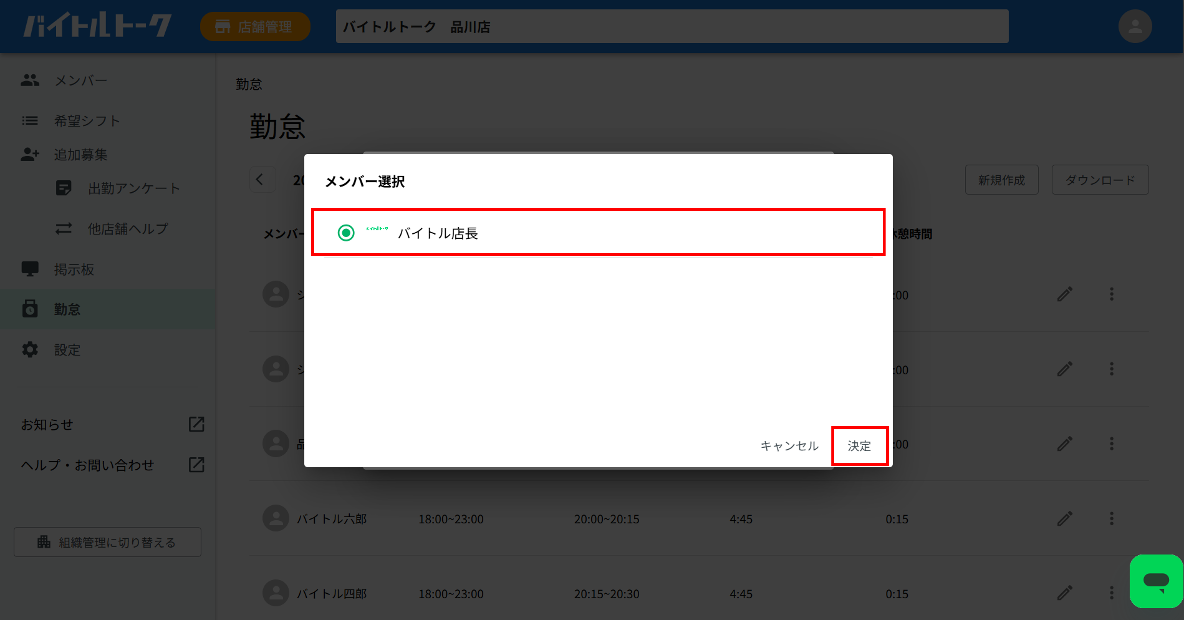1184x620 pixels.
Task: Select 勤怠 in the sidebar
Action: (107, 309)
